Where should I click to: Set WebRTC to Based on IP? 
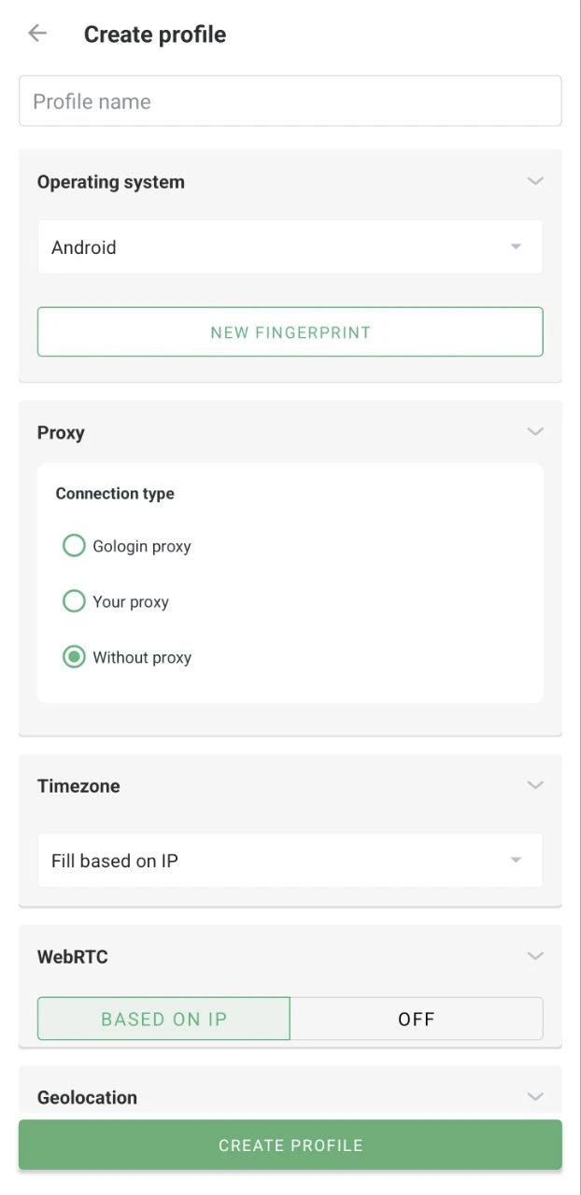click(163, 1019)
